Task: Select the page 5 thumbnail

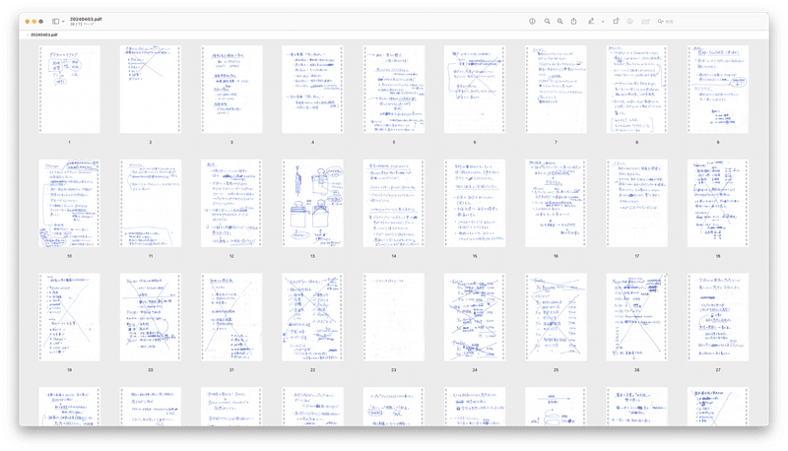Action: [393, 90]
